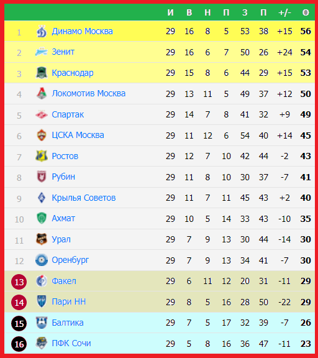Image resolution: width=318 pixels, height=358 pixels.
Task: Click the Akhmat green crest
Action: pyautogui.click(x=42, y=218)
